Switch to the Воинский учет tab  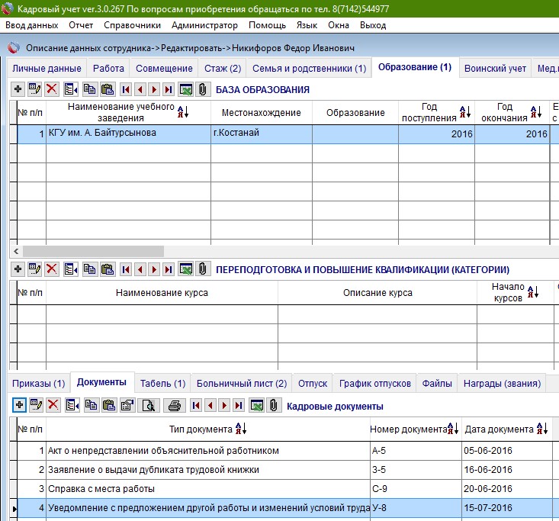tap(495, 68)
